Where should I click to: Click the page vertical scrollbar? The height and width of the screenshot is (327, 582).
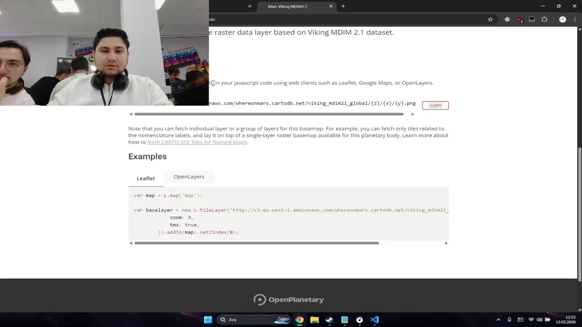coord(579,213)
